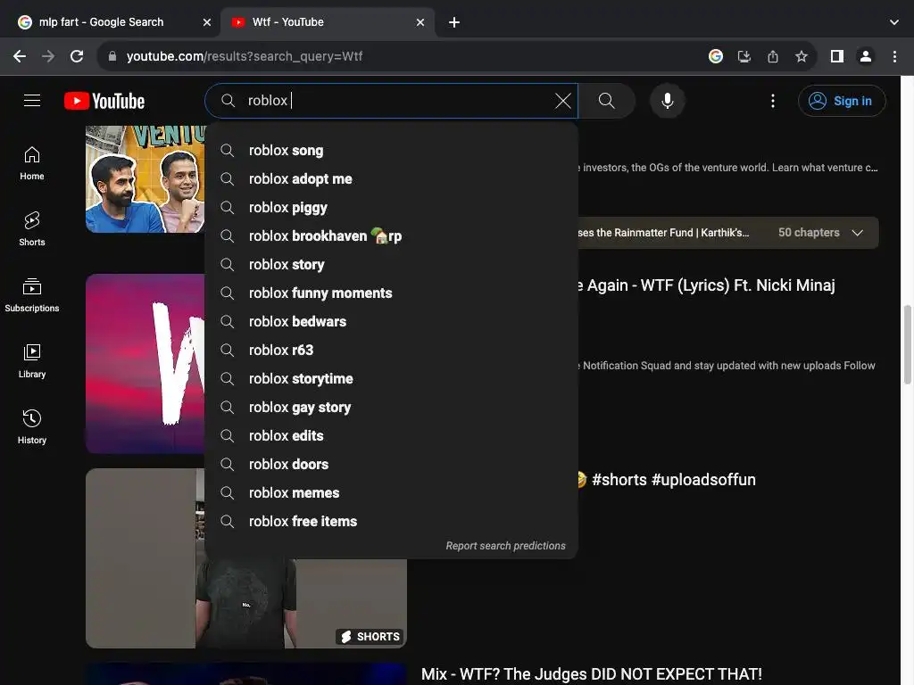Select the 'roblox free items' suggestion

(x=391, y=521)
